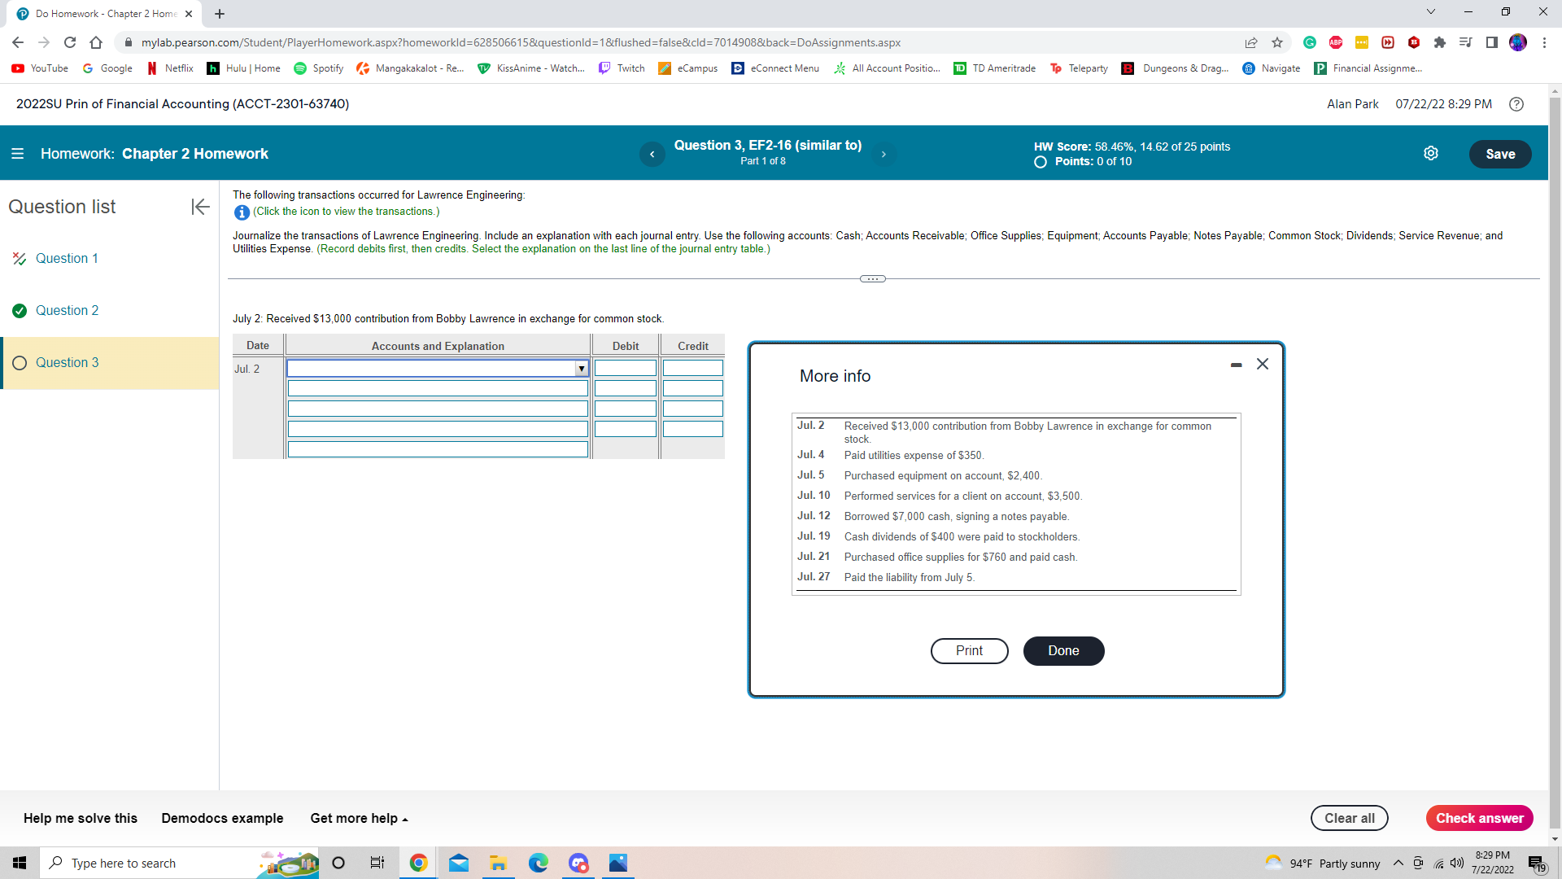Screen dimensions: 1562x879
Task: Select Question 2 with green checkmark
Action: 67,311
